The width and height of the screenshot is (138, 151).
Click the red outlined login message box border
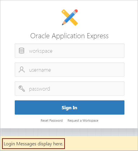33,139
